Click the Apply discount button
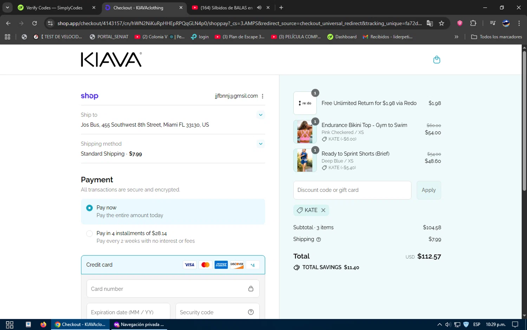Screen dimensions: 527x330 429,190
